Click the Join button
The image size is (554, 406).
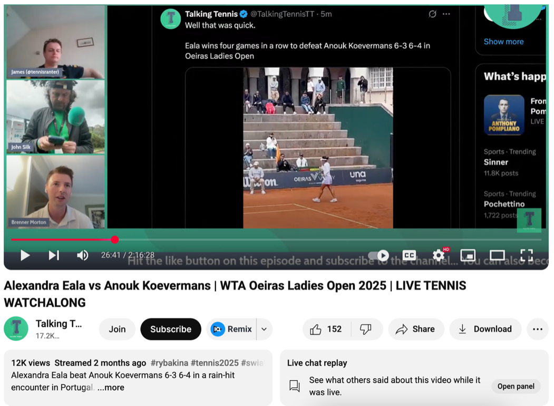(118, 329)
